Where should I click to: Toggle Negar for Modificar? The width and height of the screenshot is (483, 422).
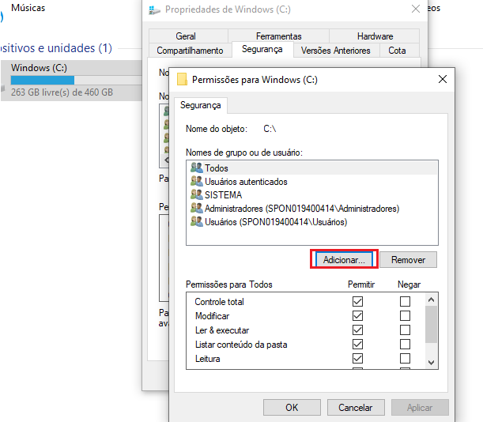tap(405, 316)
